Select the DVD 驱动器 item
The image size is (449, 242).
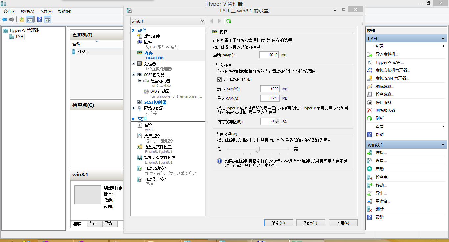[160, 91]
